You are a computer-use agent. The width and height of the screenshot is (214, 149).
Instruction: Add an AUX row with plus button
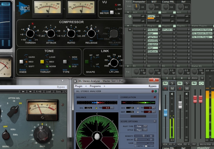pyautogui.click(x=130, y=16)
